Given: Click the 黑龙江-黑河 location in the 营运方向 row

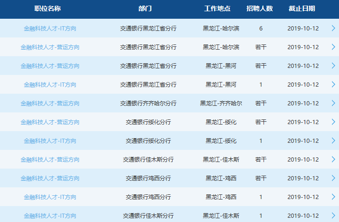Looking at the screenshot, I should [x=221, y=66].
